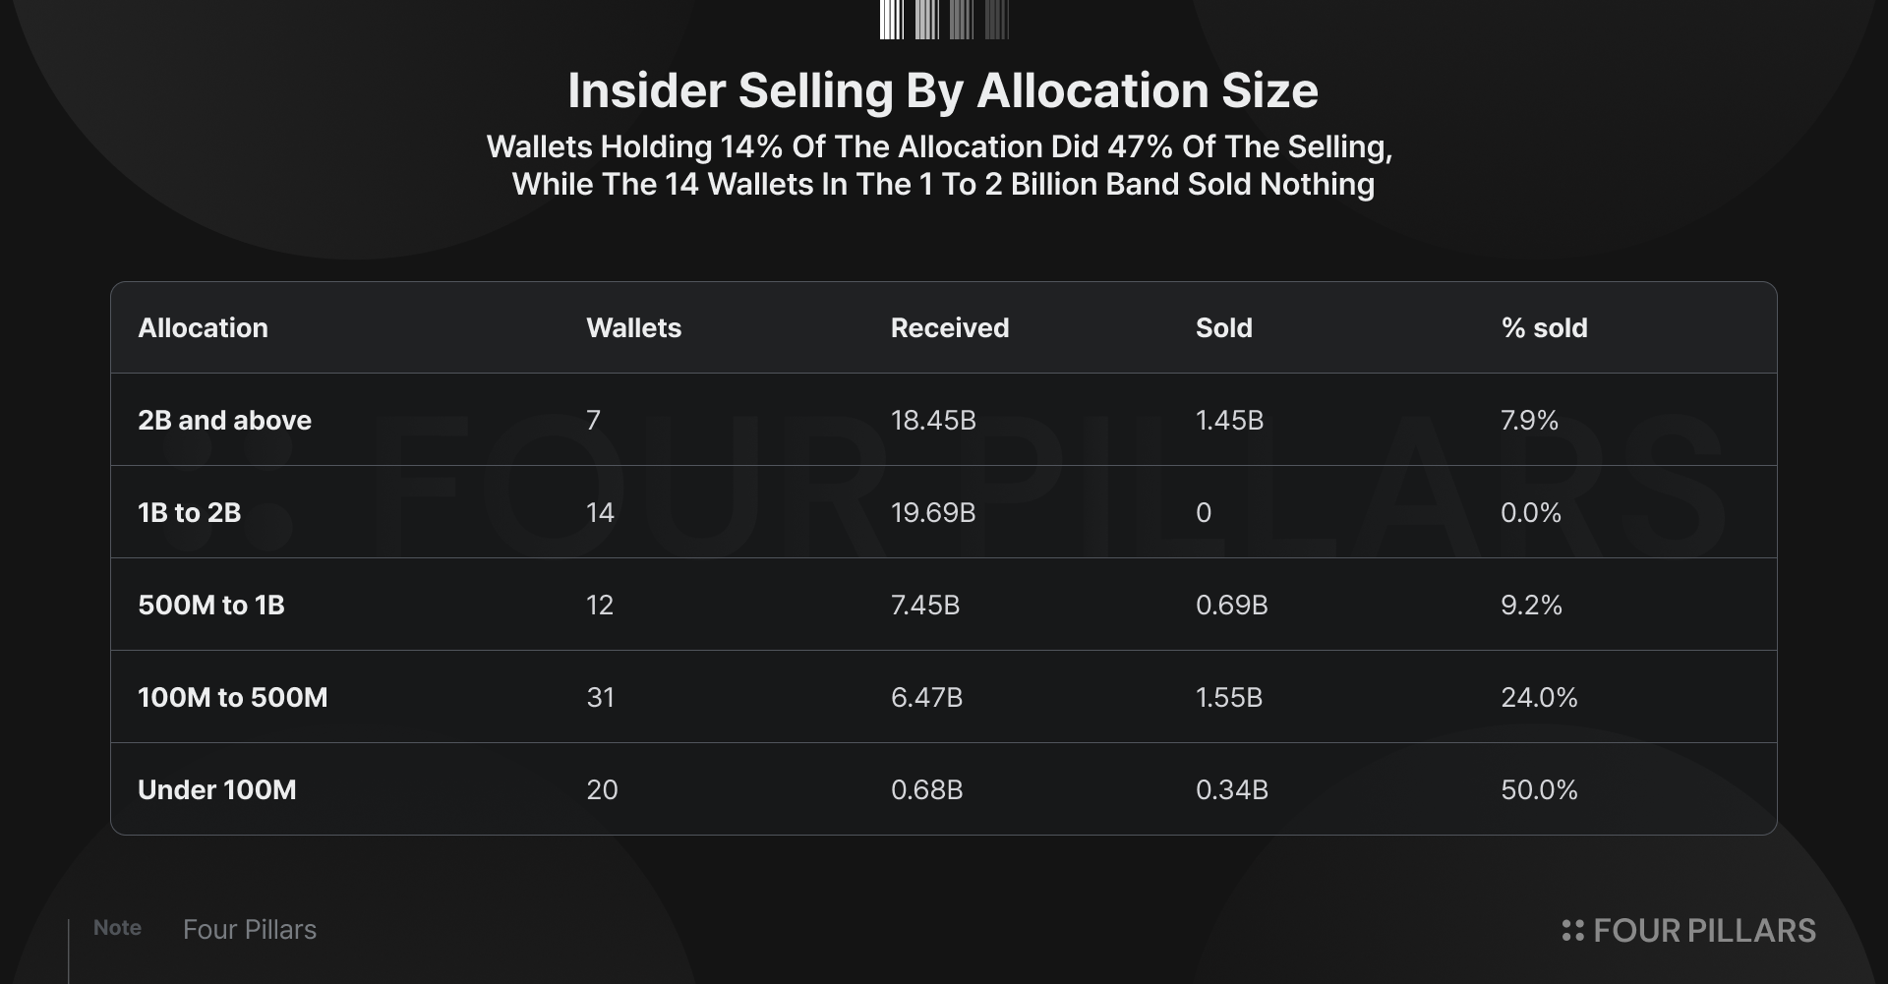This screenshot has height=984, width=1888.
Task: Click the 50.0% sold value
Action: tap(1539, 790)
